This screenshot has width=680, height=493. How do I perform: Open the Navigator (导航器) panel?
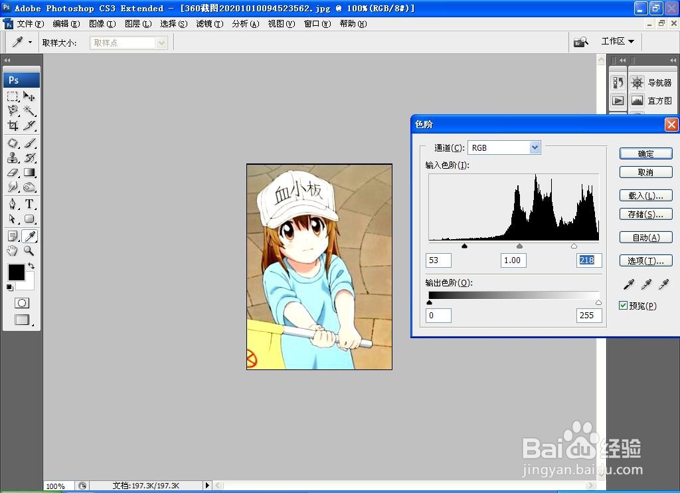point(651,82)
